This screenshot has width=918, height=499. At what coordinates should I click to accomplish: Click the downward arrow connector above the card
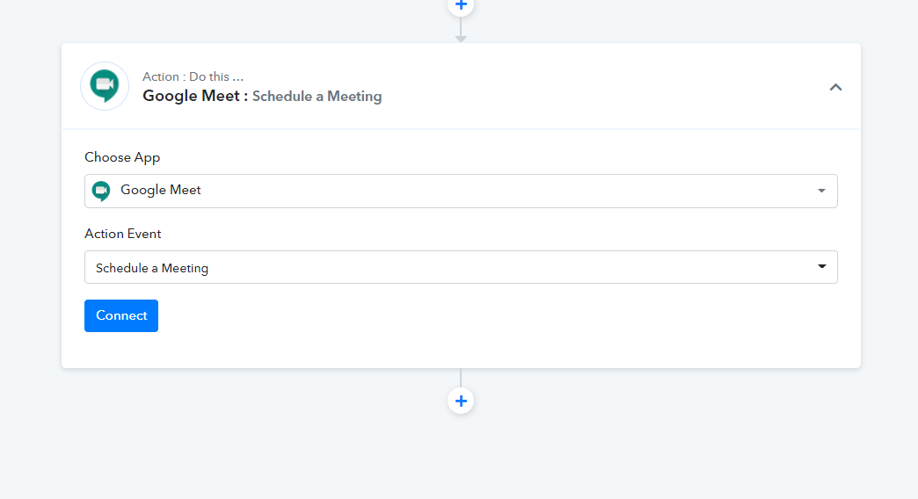[461, 31]
